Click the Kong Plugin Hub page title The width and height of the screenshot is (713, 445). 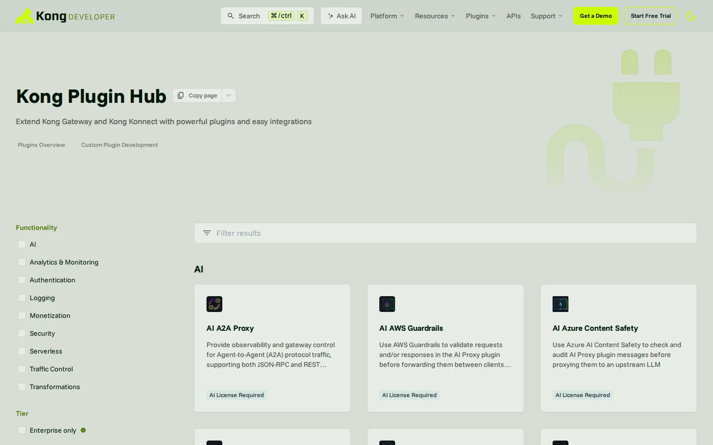pyautogui.click(x=91, y=96)
